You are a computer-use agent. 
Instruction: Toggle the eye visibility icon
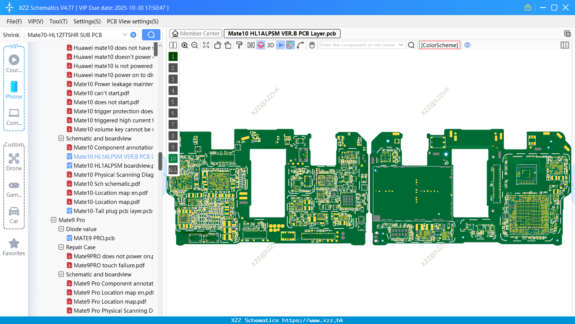tap(467, 45)
